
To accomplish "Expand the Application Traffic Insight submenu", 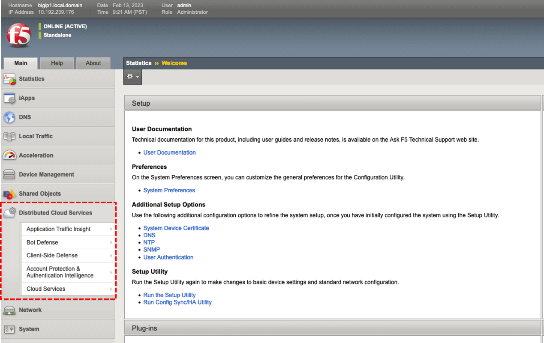I will 111,229.
